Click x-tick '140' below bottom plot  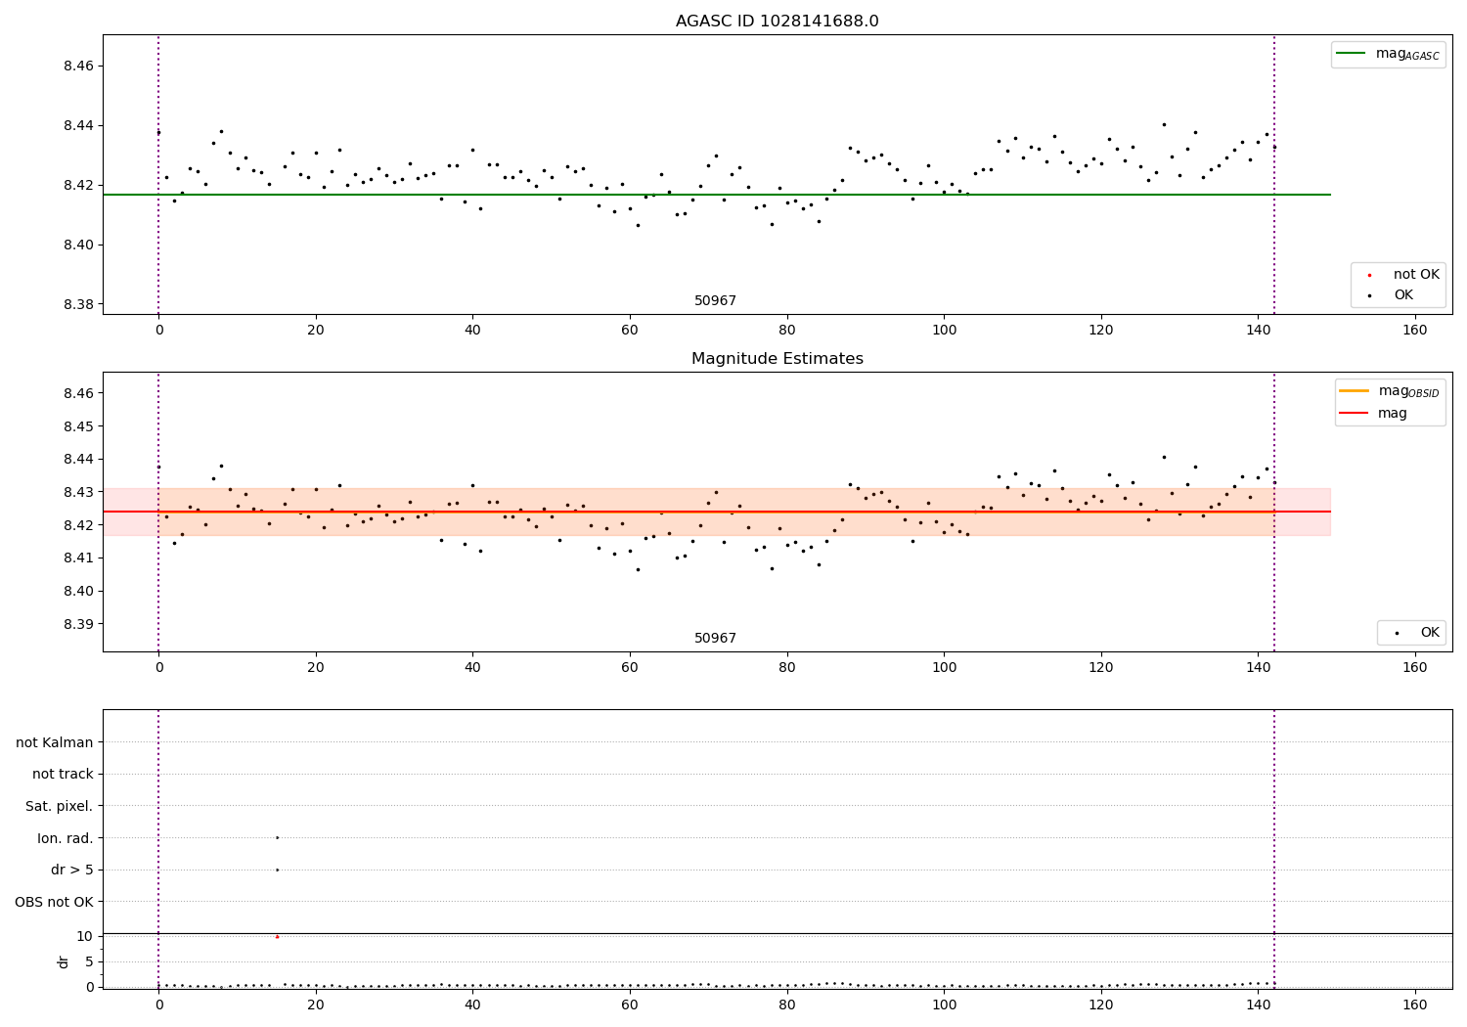[x=1258, y=1005]
